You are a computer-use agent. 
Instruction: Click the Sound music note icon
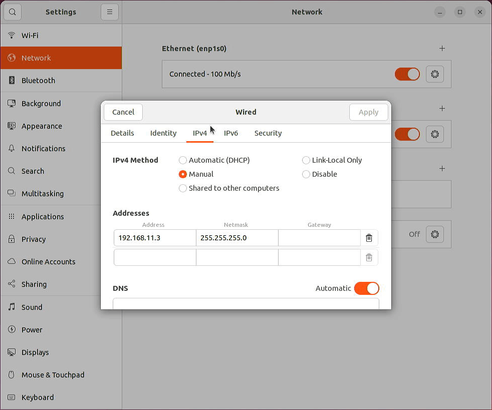(x=12, y=307)
